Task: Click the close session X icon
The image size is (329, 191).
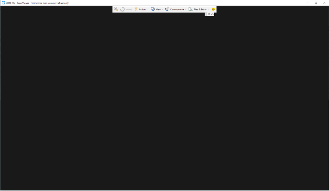Action: pos(115,9)
